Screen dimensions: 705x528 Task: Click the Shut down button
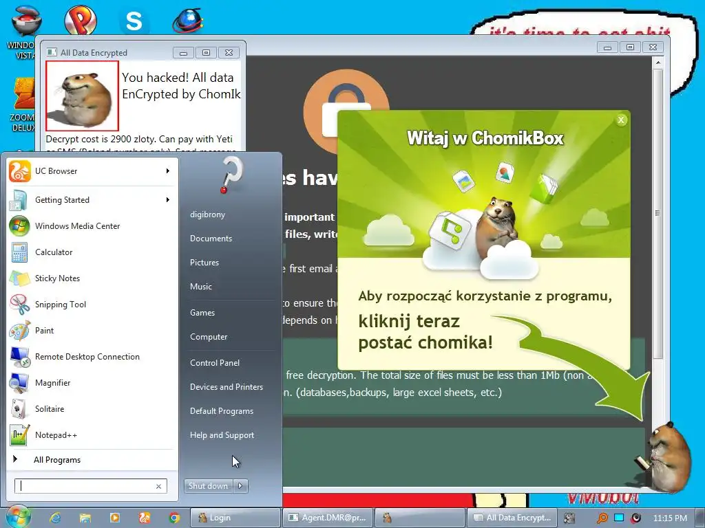(x=209, y=486)
